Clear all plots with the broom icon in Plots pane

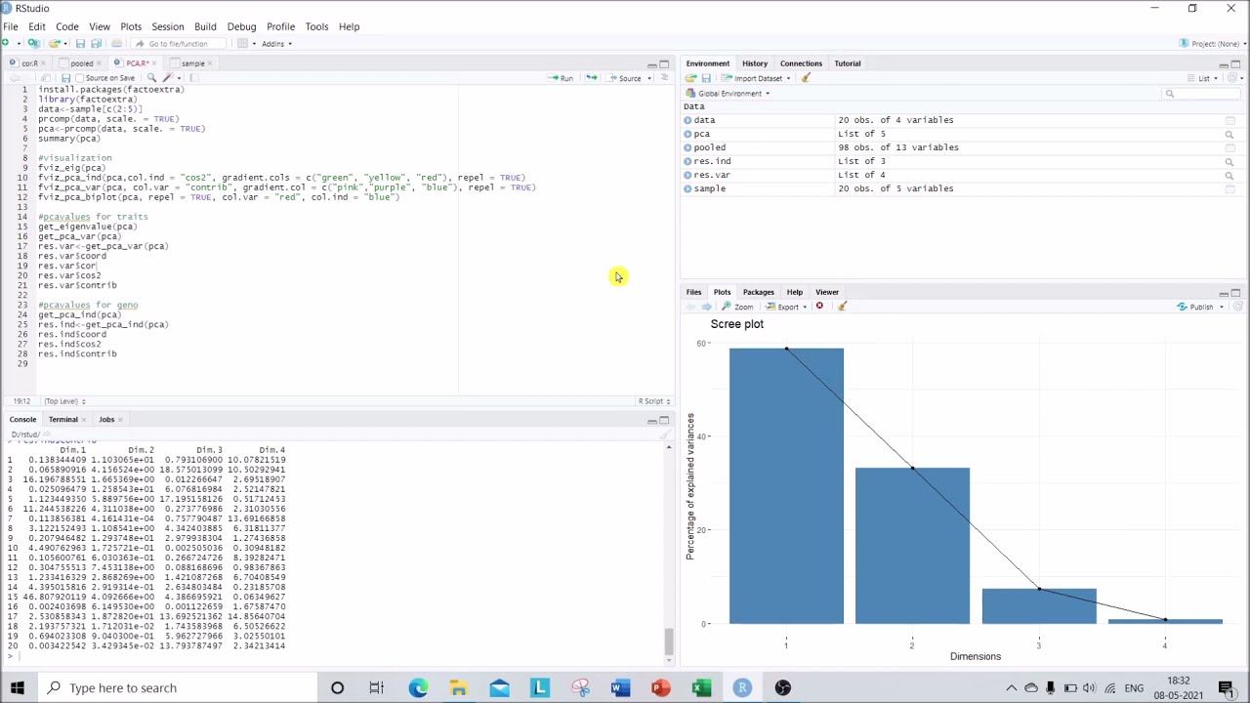842,307
